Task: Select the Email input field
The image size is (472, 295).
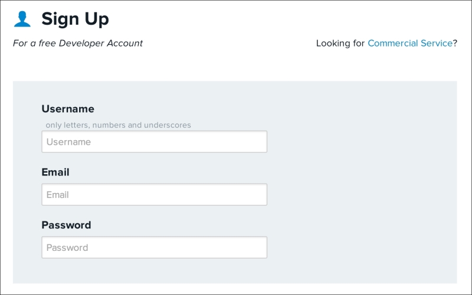Action: 154,194
